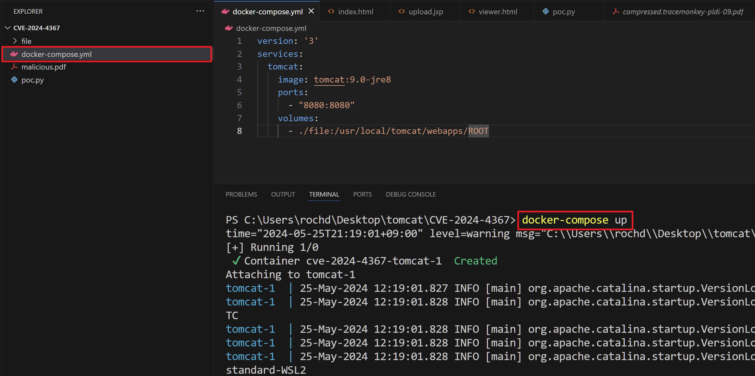755x376 pixels.
Task: Click the EXPLORER panel title
Action: (28, 11)
